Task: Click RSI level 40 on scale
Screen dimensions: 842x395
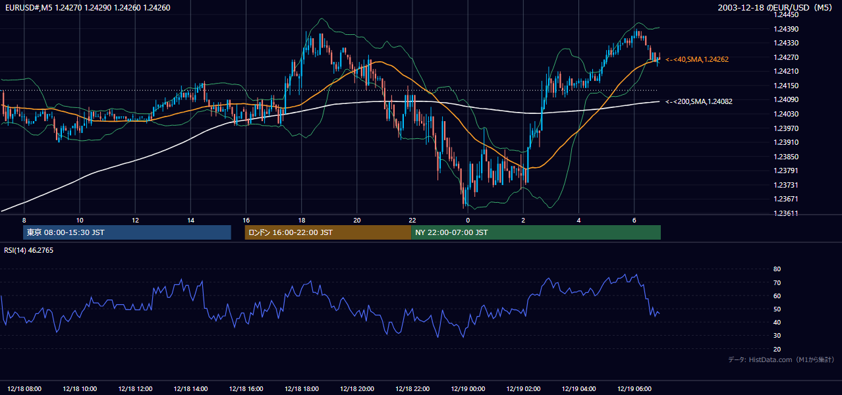Action: [777, 323]
